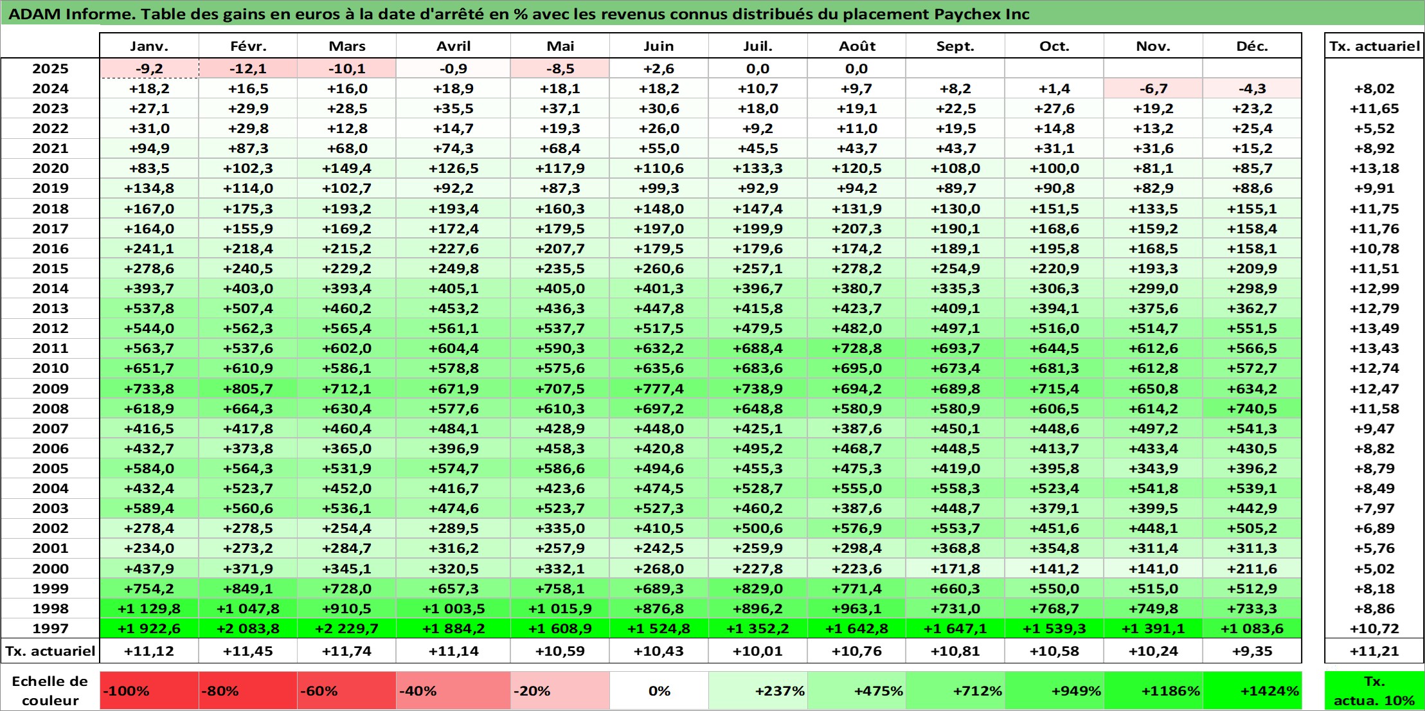
Task: Click the Tx. actua. 10% green swatch
Action: [1374, 690]
